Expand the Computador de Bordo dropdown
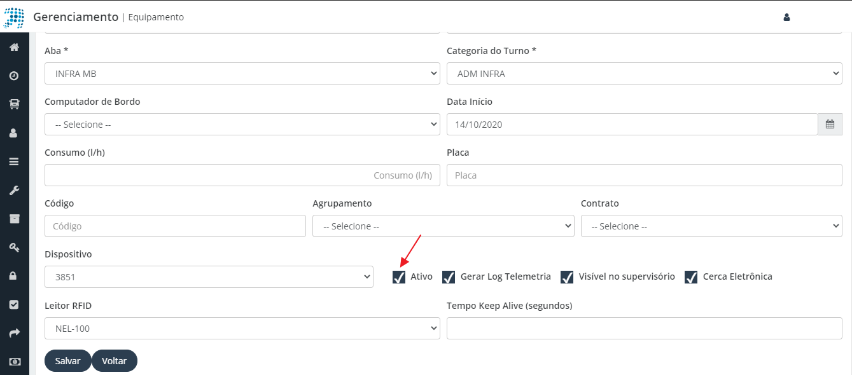The width and height of the screenshot is (852, 375). point(242,125)
